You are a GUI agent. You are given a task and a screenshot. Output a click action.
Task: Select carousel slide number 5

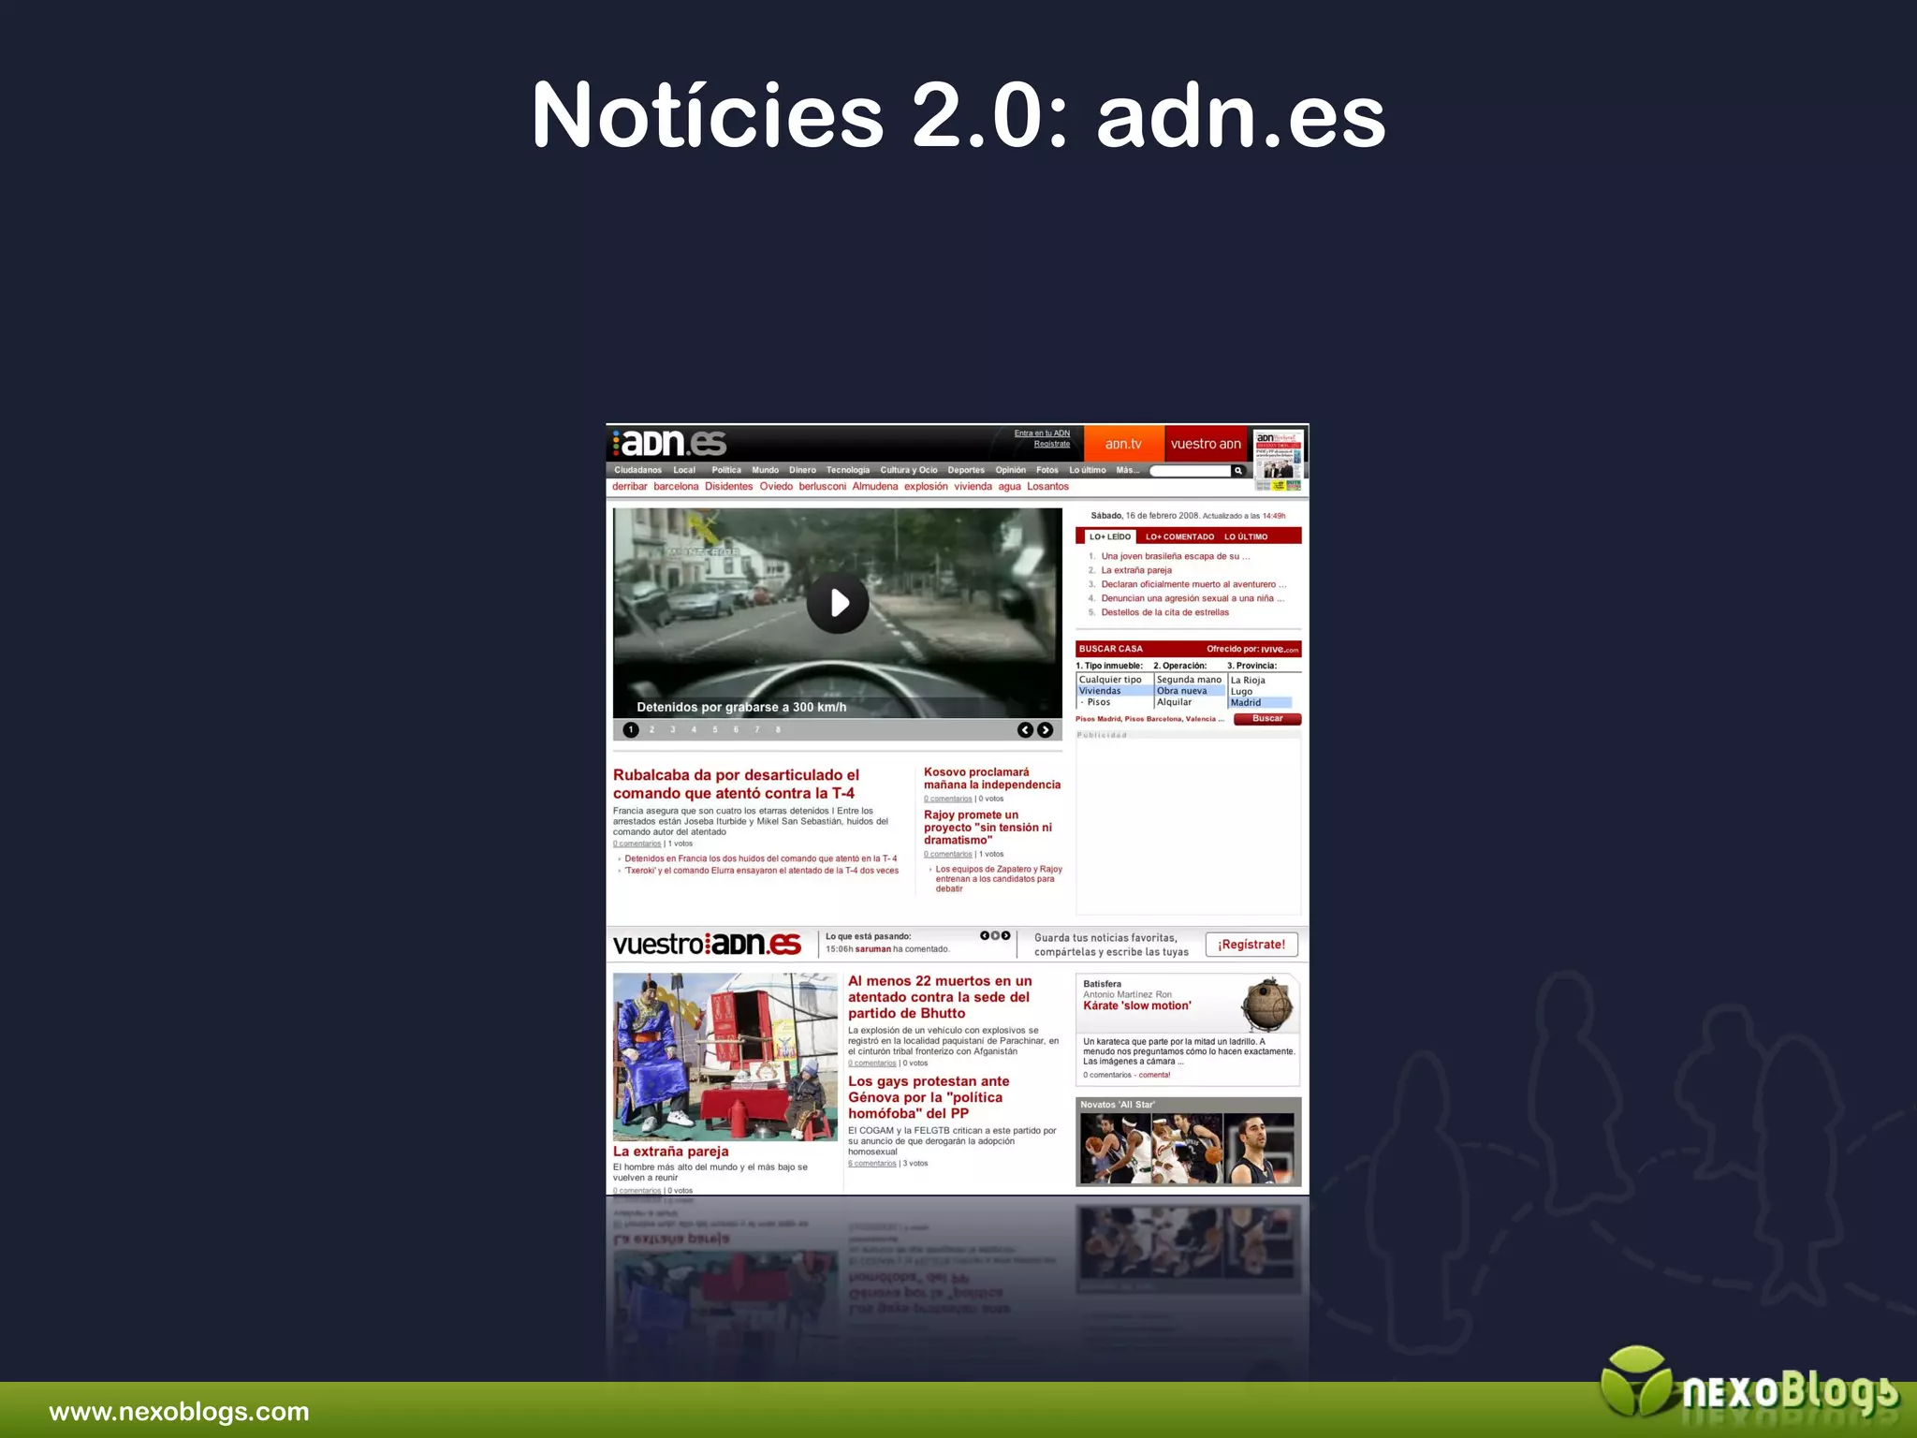pos(715,730)
